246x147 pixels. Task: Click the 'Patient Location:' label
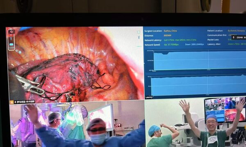215,31
